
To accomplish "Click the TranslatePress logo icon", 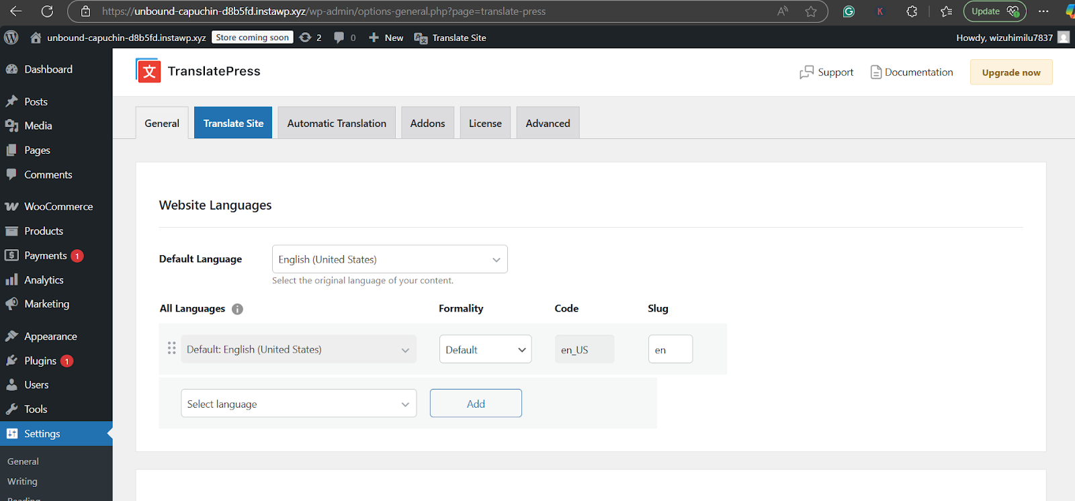I will click(x=148, y=71).
